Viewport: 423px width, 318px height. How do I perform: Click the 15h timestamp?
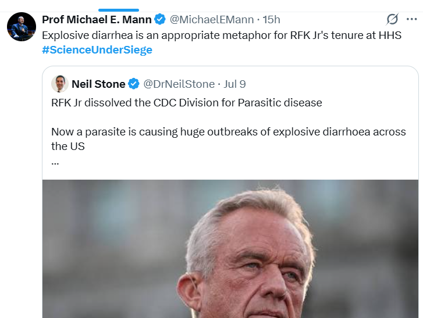pos(271,19)
